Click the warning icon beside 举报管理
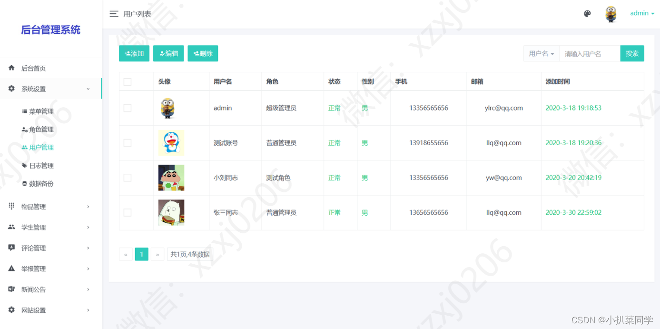The height and width of the screenshot is (329, 660). [x=11, y=269]
